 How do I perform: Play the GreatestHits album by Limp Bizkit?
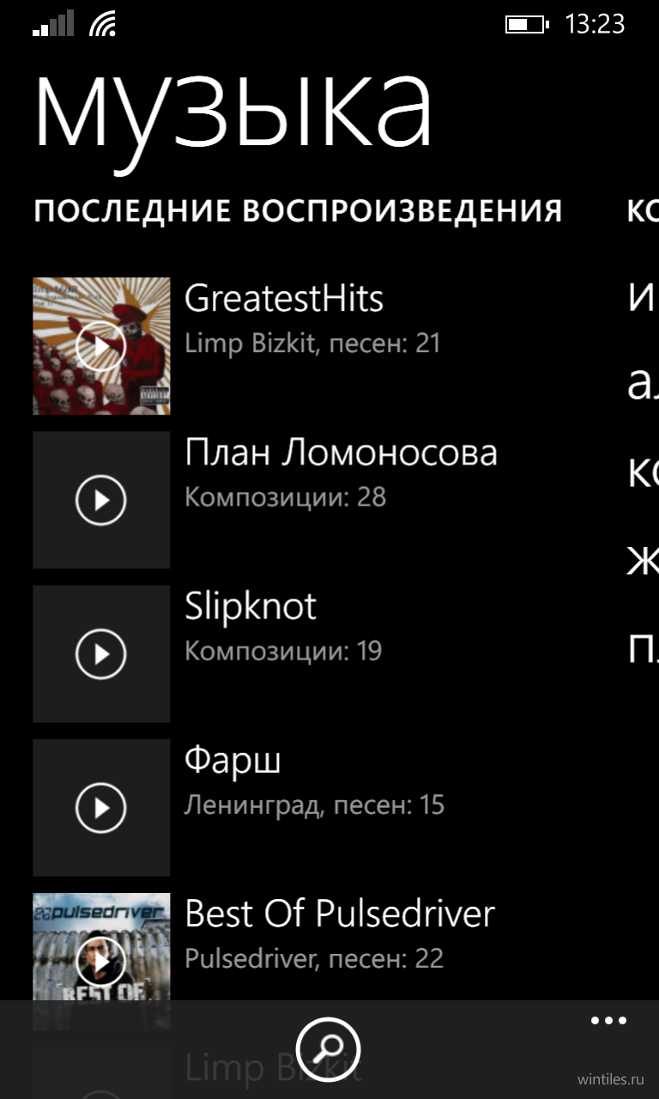click(x=101, y=346)
